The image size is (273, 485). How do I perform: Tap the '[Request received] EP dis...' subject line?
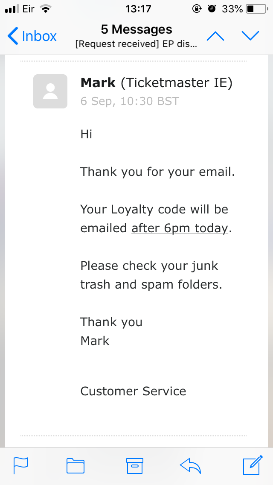(136, 44)
